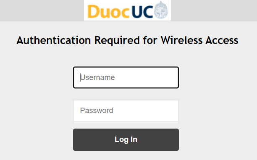257x160 pixels.
Task: Click the university crest emblem in logo
Action: coord(161,10)
